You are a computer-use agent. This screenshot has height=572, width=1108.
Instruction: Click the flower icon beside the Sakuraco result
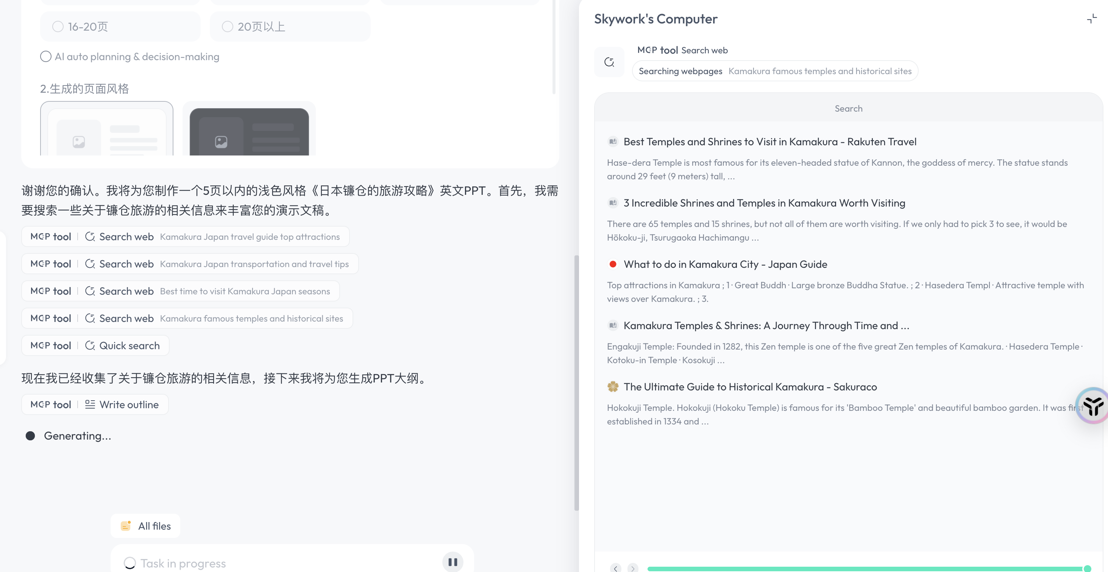tap(612, 386)
